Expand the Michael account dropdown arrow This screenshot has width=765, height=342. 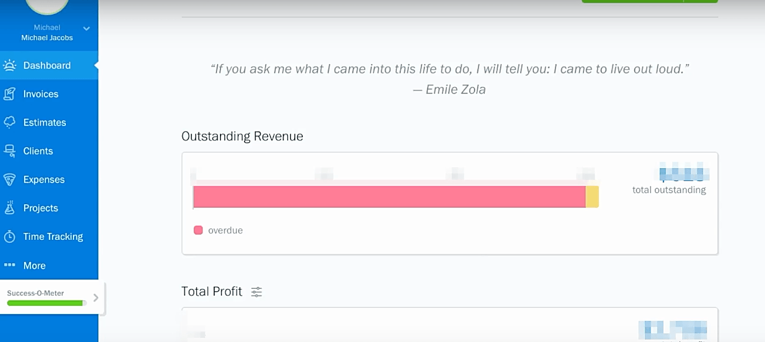coord(86,28)
